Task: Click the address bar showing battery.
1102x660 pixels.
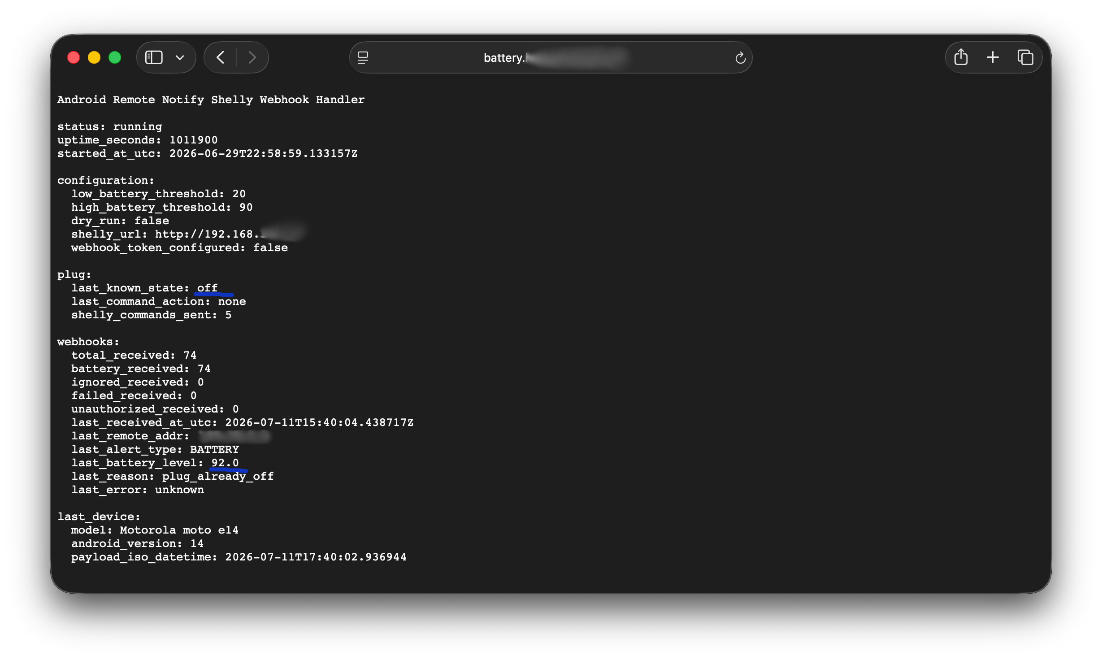Action: click(551, 57)
